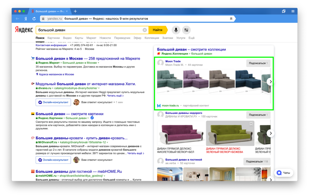Click in the большой диван search field
309x196 pixels.
(90, 30)
